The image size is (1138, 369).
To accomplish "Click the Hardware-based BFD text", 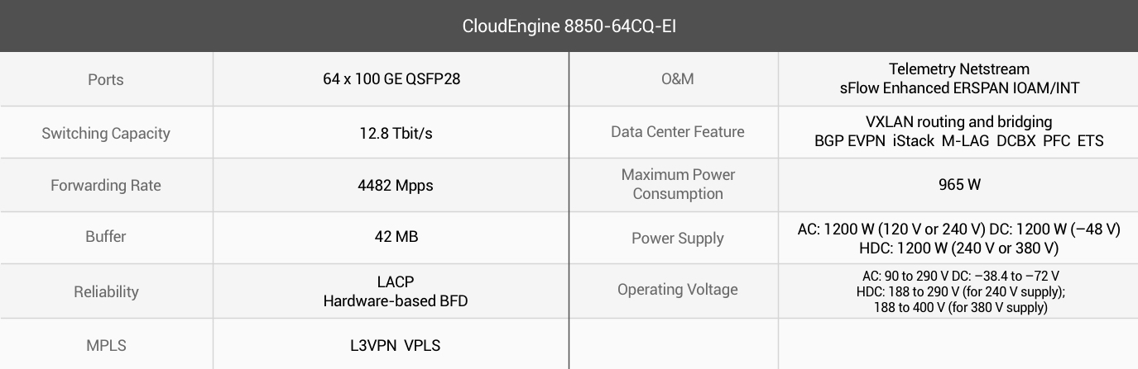I will click(x=396, y=300).
